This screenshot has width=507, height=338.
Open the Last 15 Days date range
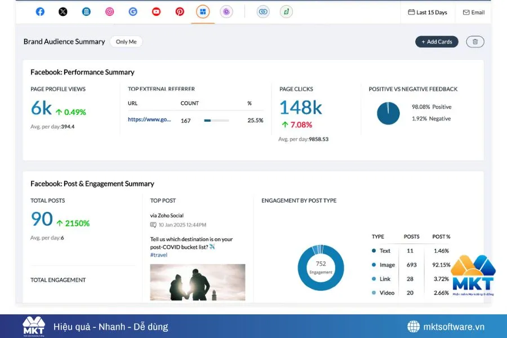pos(428,12)
